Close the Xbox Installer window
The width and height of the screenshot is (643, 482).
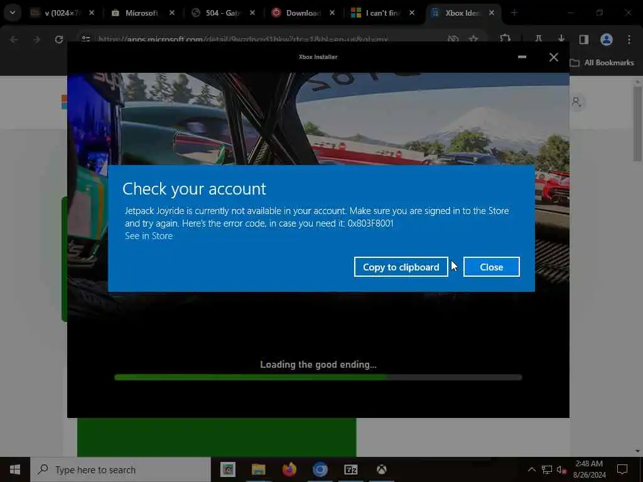point(554,57)
